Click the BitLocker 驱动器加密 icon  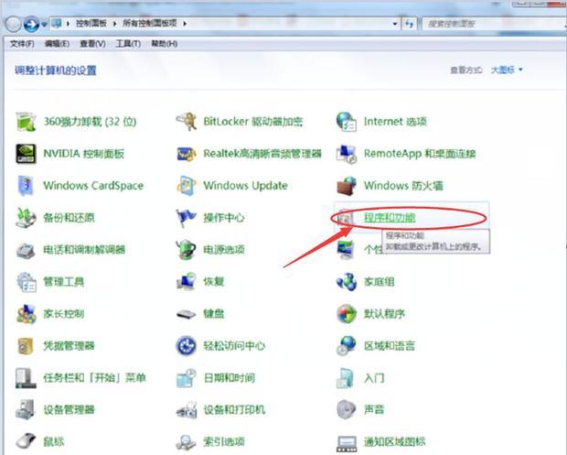[187, 122]
